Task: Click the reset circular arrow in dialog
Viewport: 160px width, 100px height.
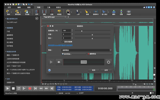Action: coord(109,62)
